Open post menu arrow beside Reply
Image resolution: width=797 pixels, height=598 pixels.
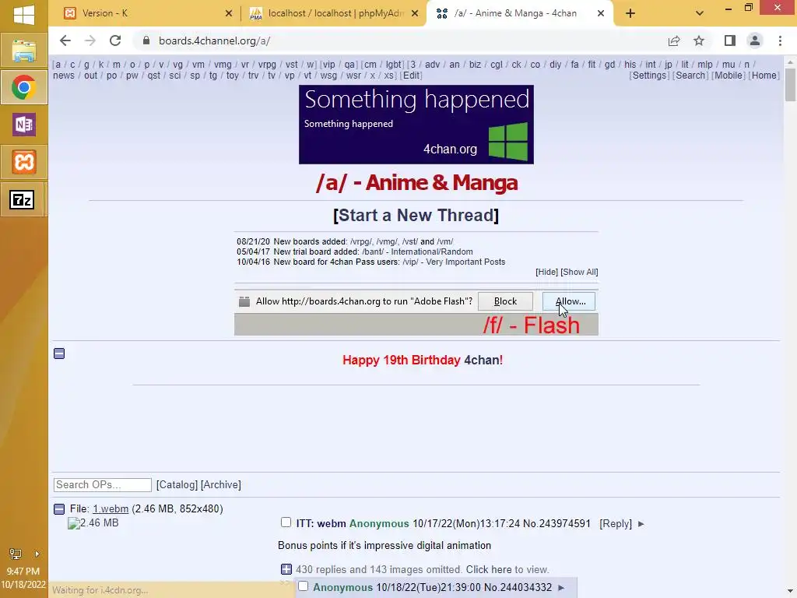pos(641,524)
